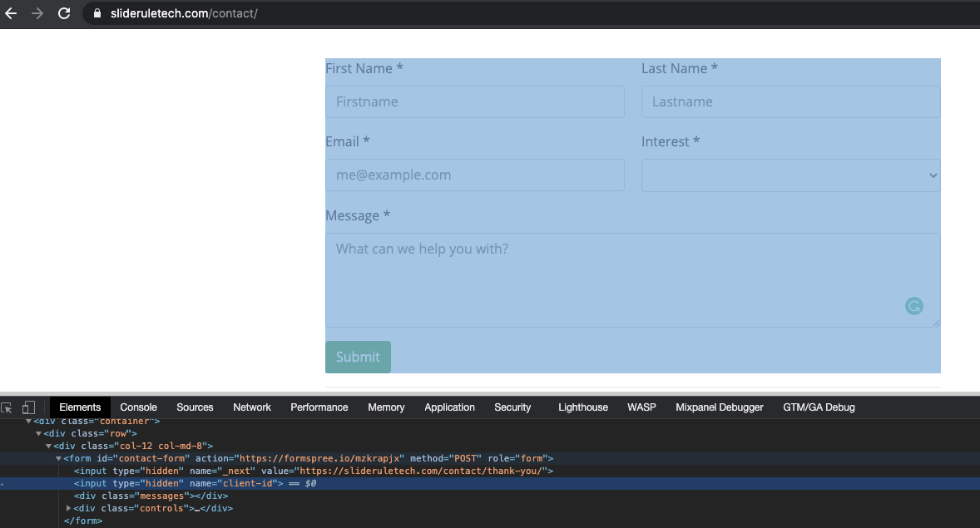Toggle the device toolbar in DevTools

(28, 407)
